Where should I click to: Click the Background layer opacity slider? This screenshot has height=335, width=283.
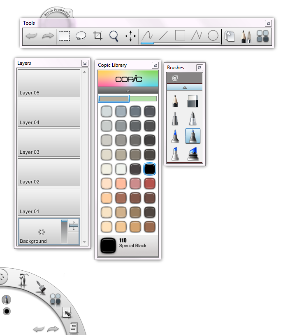tap(64, 232)
